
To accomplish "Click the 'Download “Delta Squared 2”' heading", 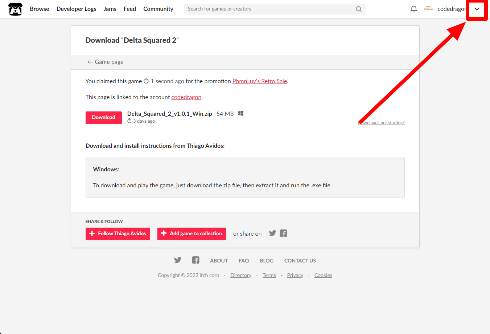I will (x=132, y=40).
